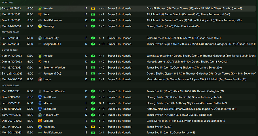Open the 6 - 2 score against Laugu
258x136 pixels.
pos(101,79)
